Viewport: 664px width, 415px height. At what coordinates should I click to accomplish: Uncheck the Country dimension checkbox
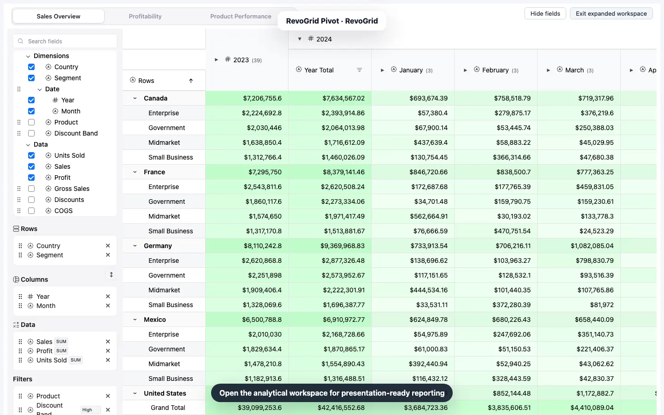tap(31, 67)
